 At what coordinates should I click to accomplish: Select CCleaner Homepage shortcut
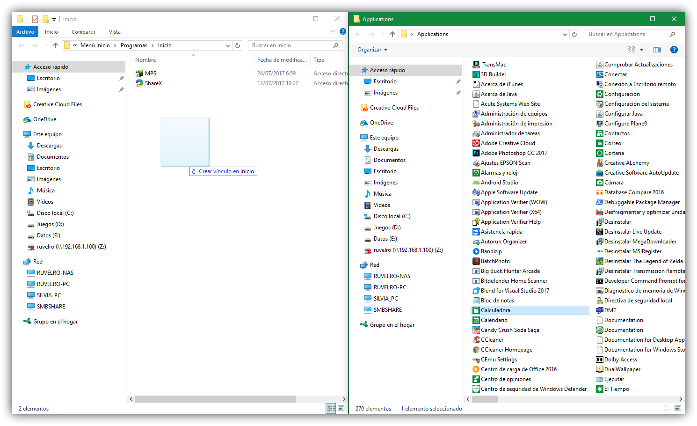pos(502,350)
